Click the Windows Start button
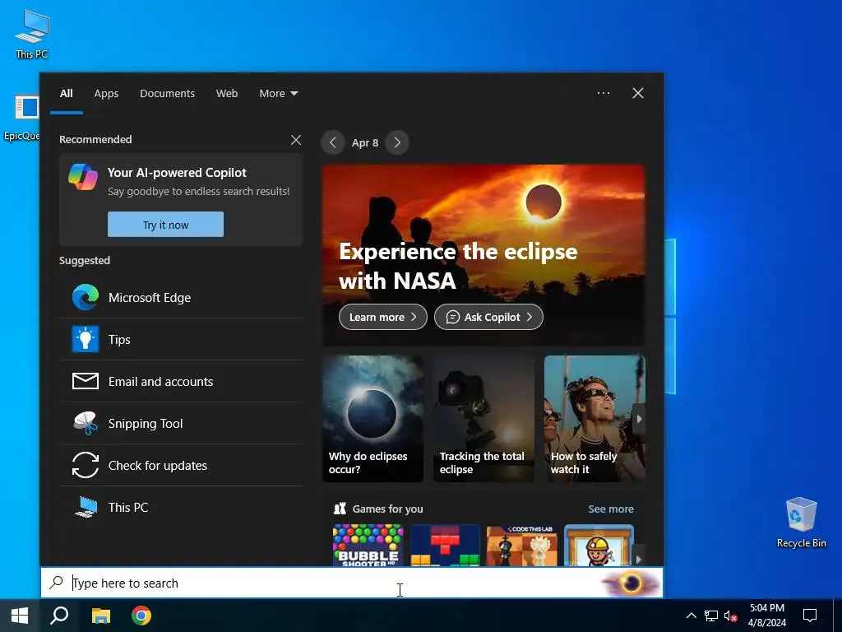 click(x=20, y=616)
